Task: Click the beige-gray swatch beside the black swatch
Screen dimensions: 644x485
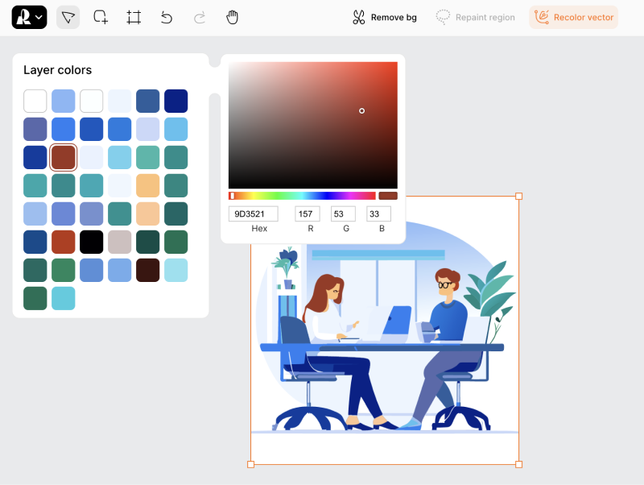Action: (120, 242)
